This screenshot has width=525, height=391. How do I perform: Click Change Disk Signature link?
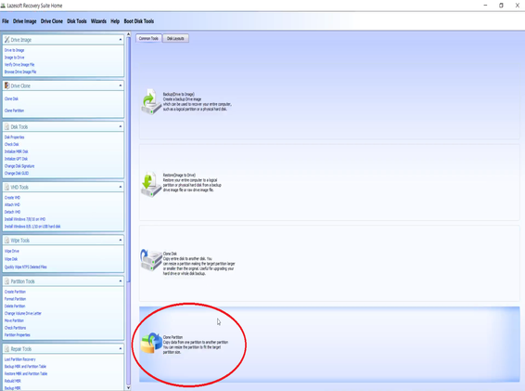pyautogui.click(x=19, y=166)
